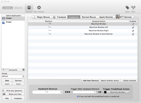The height and width of the screenshot is (103, 141).
Task: Click the eye icon next to Show Live View
Action: (4, 94)
